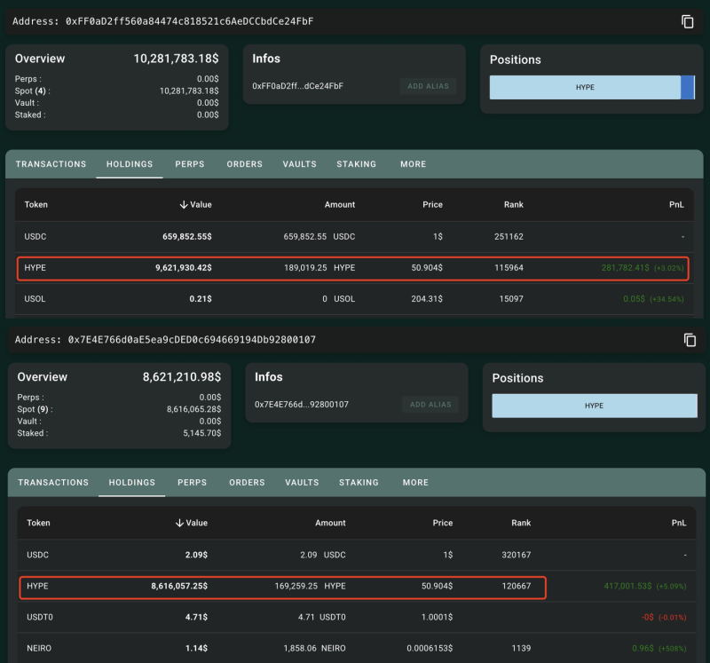Image resolution: width=710 pixels, height=663 pixels.
Task: Open TRANSACTIONS tab in the second wallet panel
Action: [53, 482]
